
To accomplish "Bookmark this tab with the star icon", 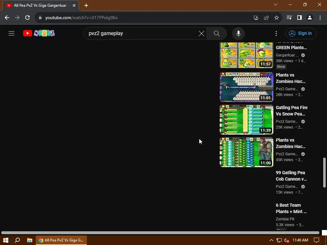I will pos(277,18).
